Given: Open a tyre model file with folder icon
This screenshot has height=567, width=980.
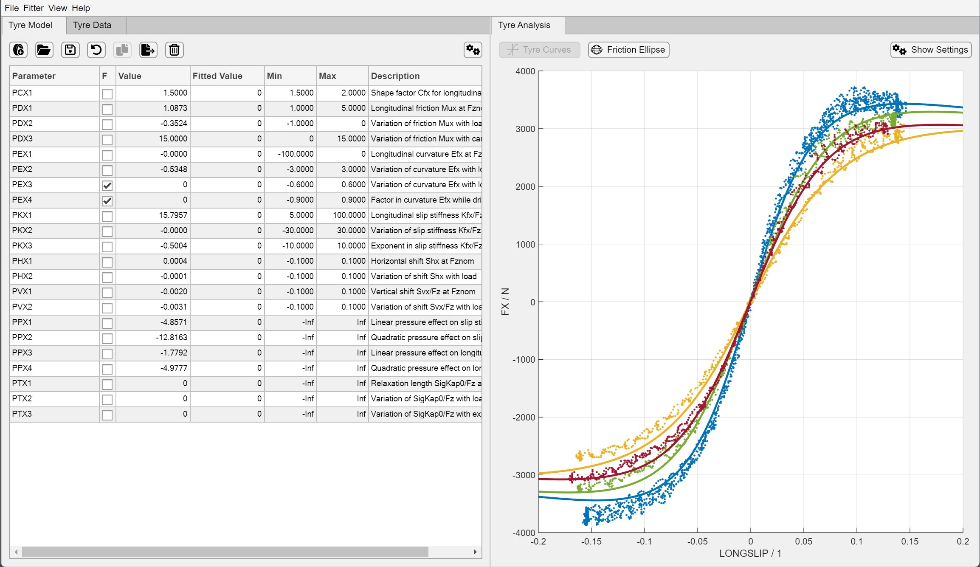Looking at the screenshot, I should 44,50.
